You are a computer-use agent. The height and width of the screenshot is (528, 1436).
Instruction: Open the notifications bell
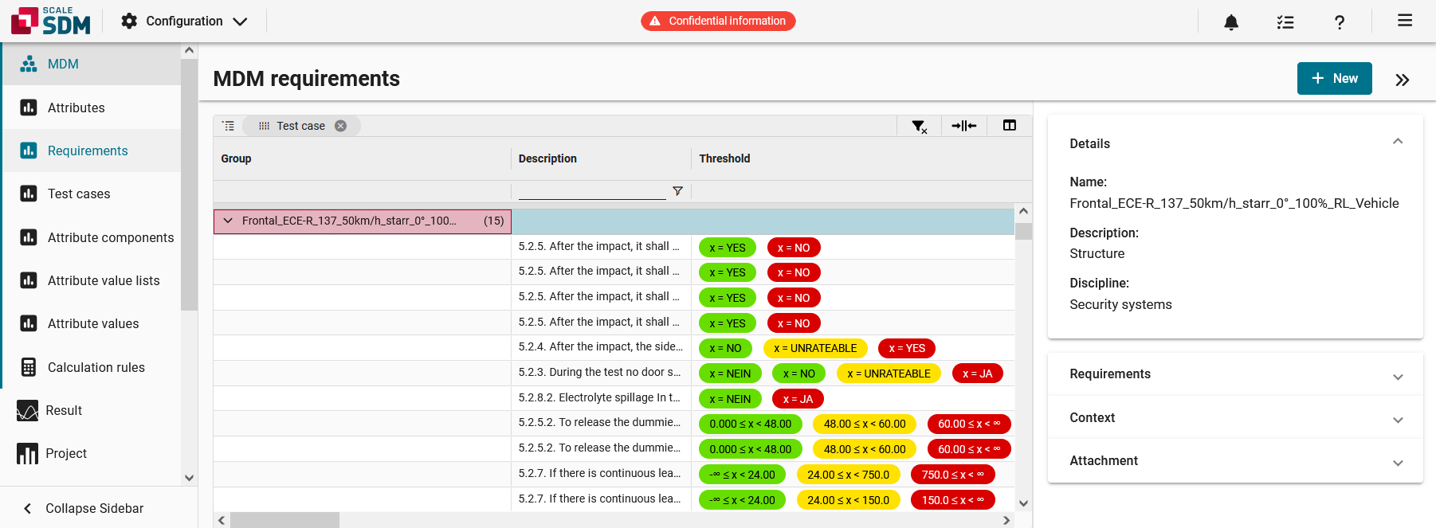tap(1231, 22)
